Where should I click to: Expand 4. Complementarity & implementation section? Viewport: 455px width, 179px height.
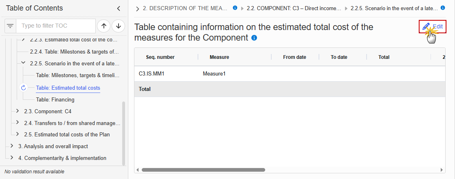(x=11, y=158)
